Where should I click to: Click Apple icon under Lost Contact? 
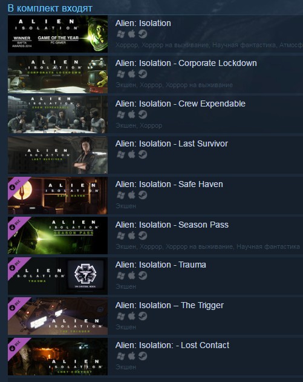[132, 356]
